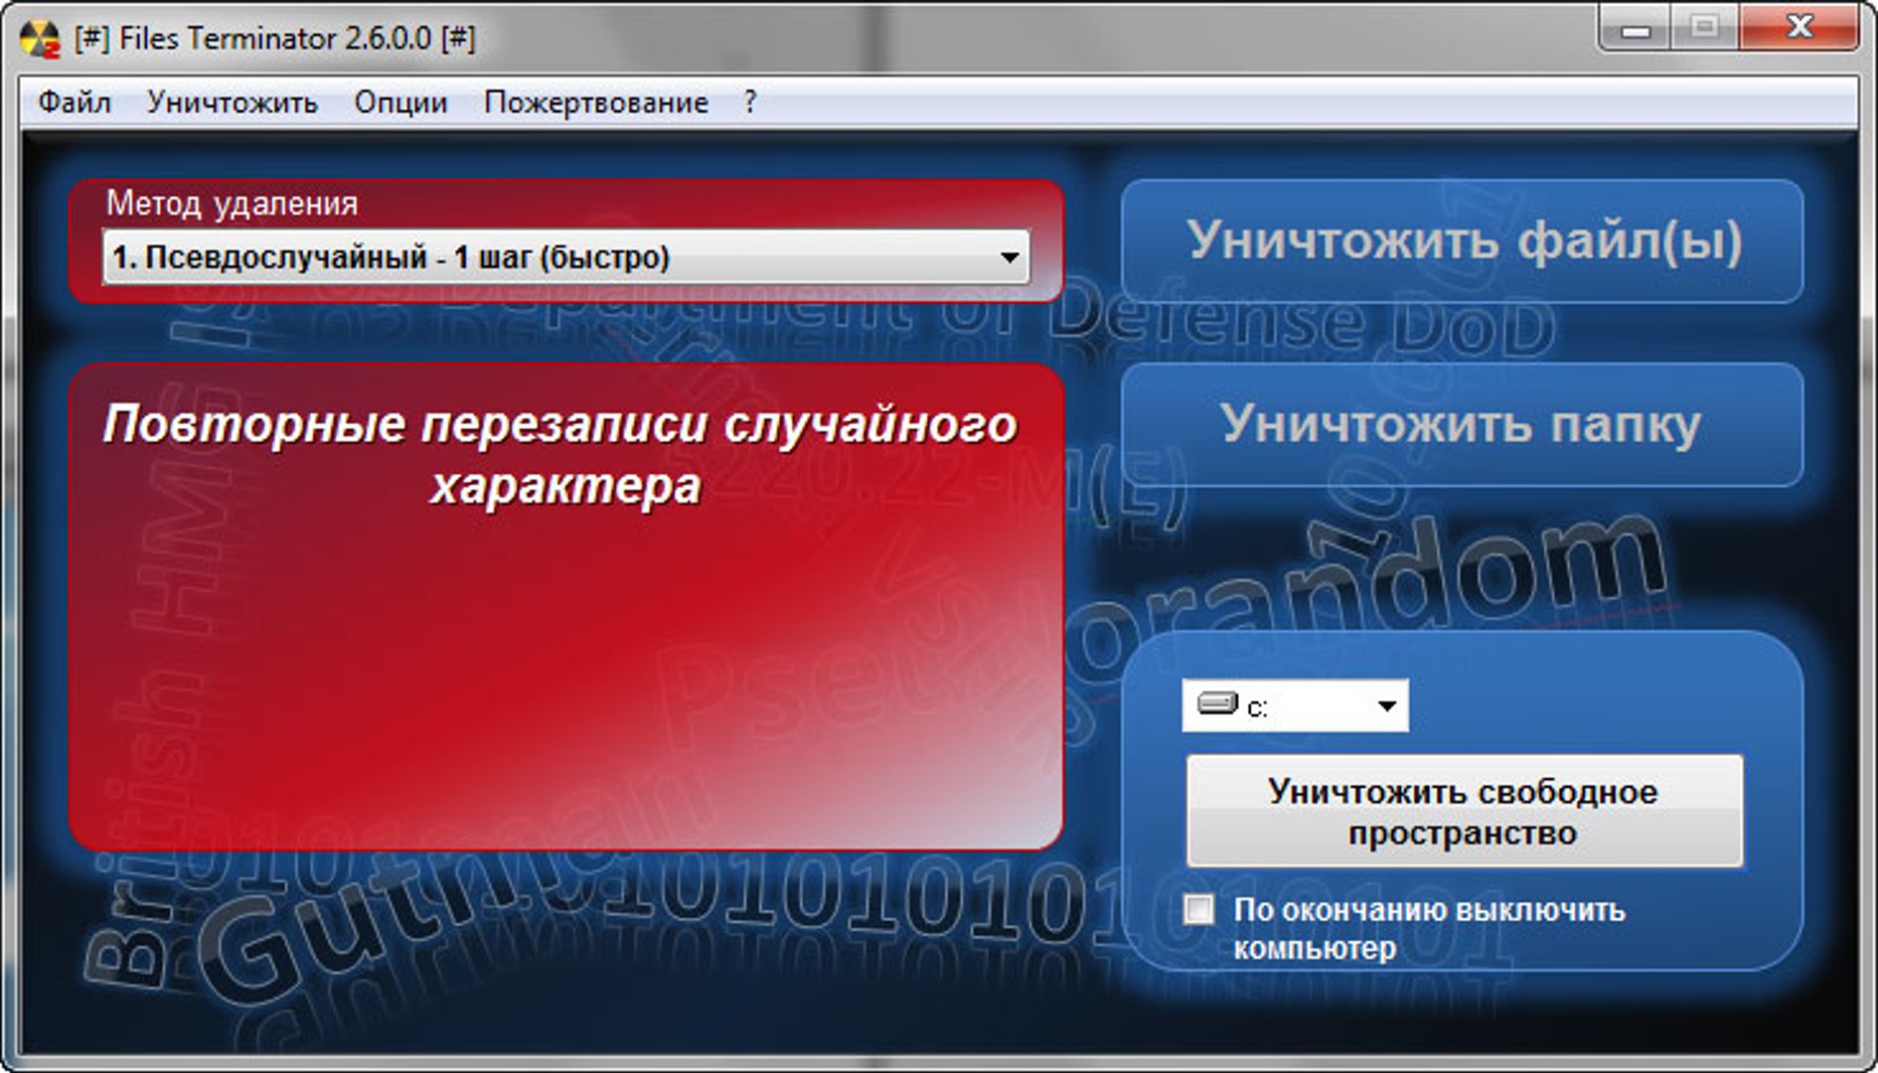This screenshot has width=1878, height=1073.
Task: Click Уничтожить папку button
Action: pos(1463,424)
